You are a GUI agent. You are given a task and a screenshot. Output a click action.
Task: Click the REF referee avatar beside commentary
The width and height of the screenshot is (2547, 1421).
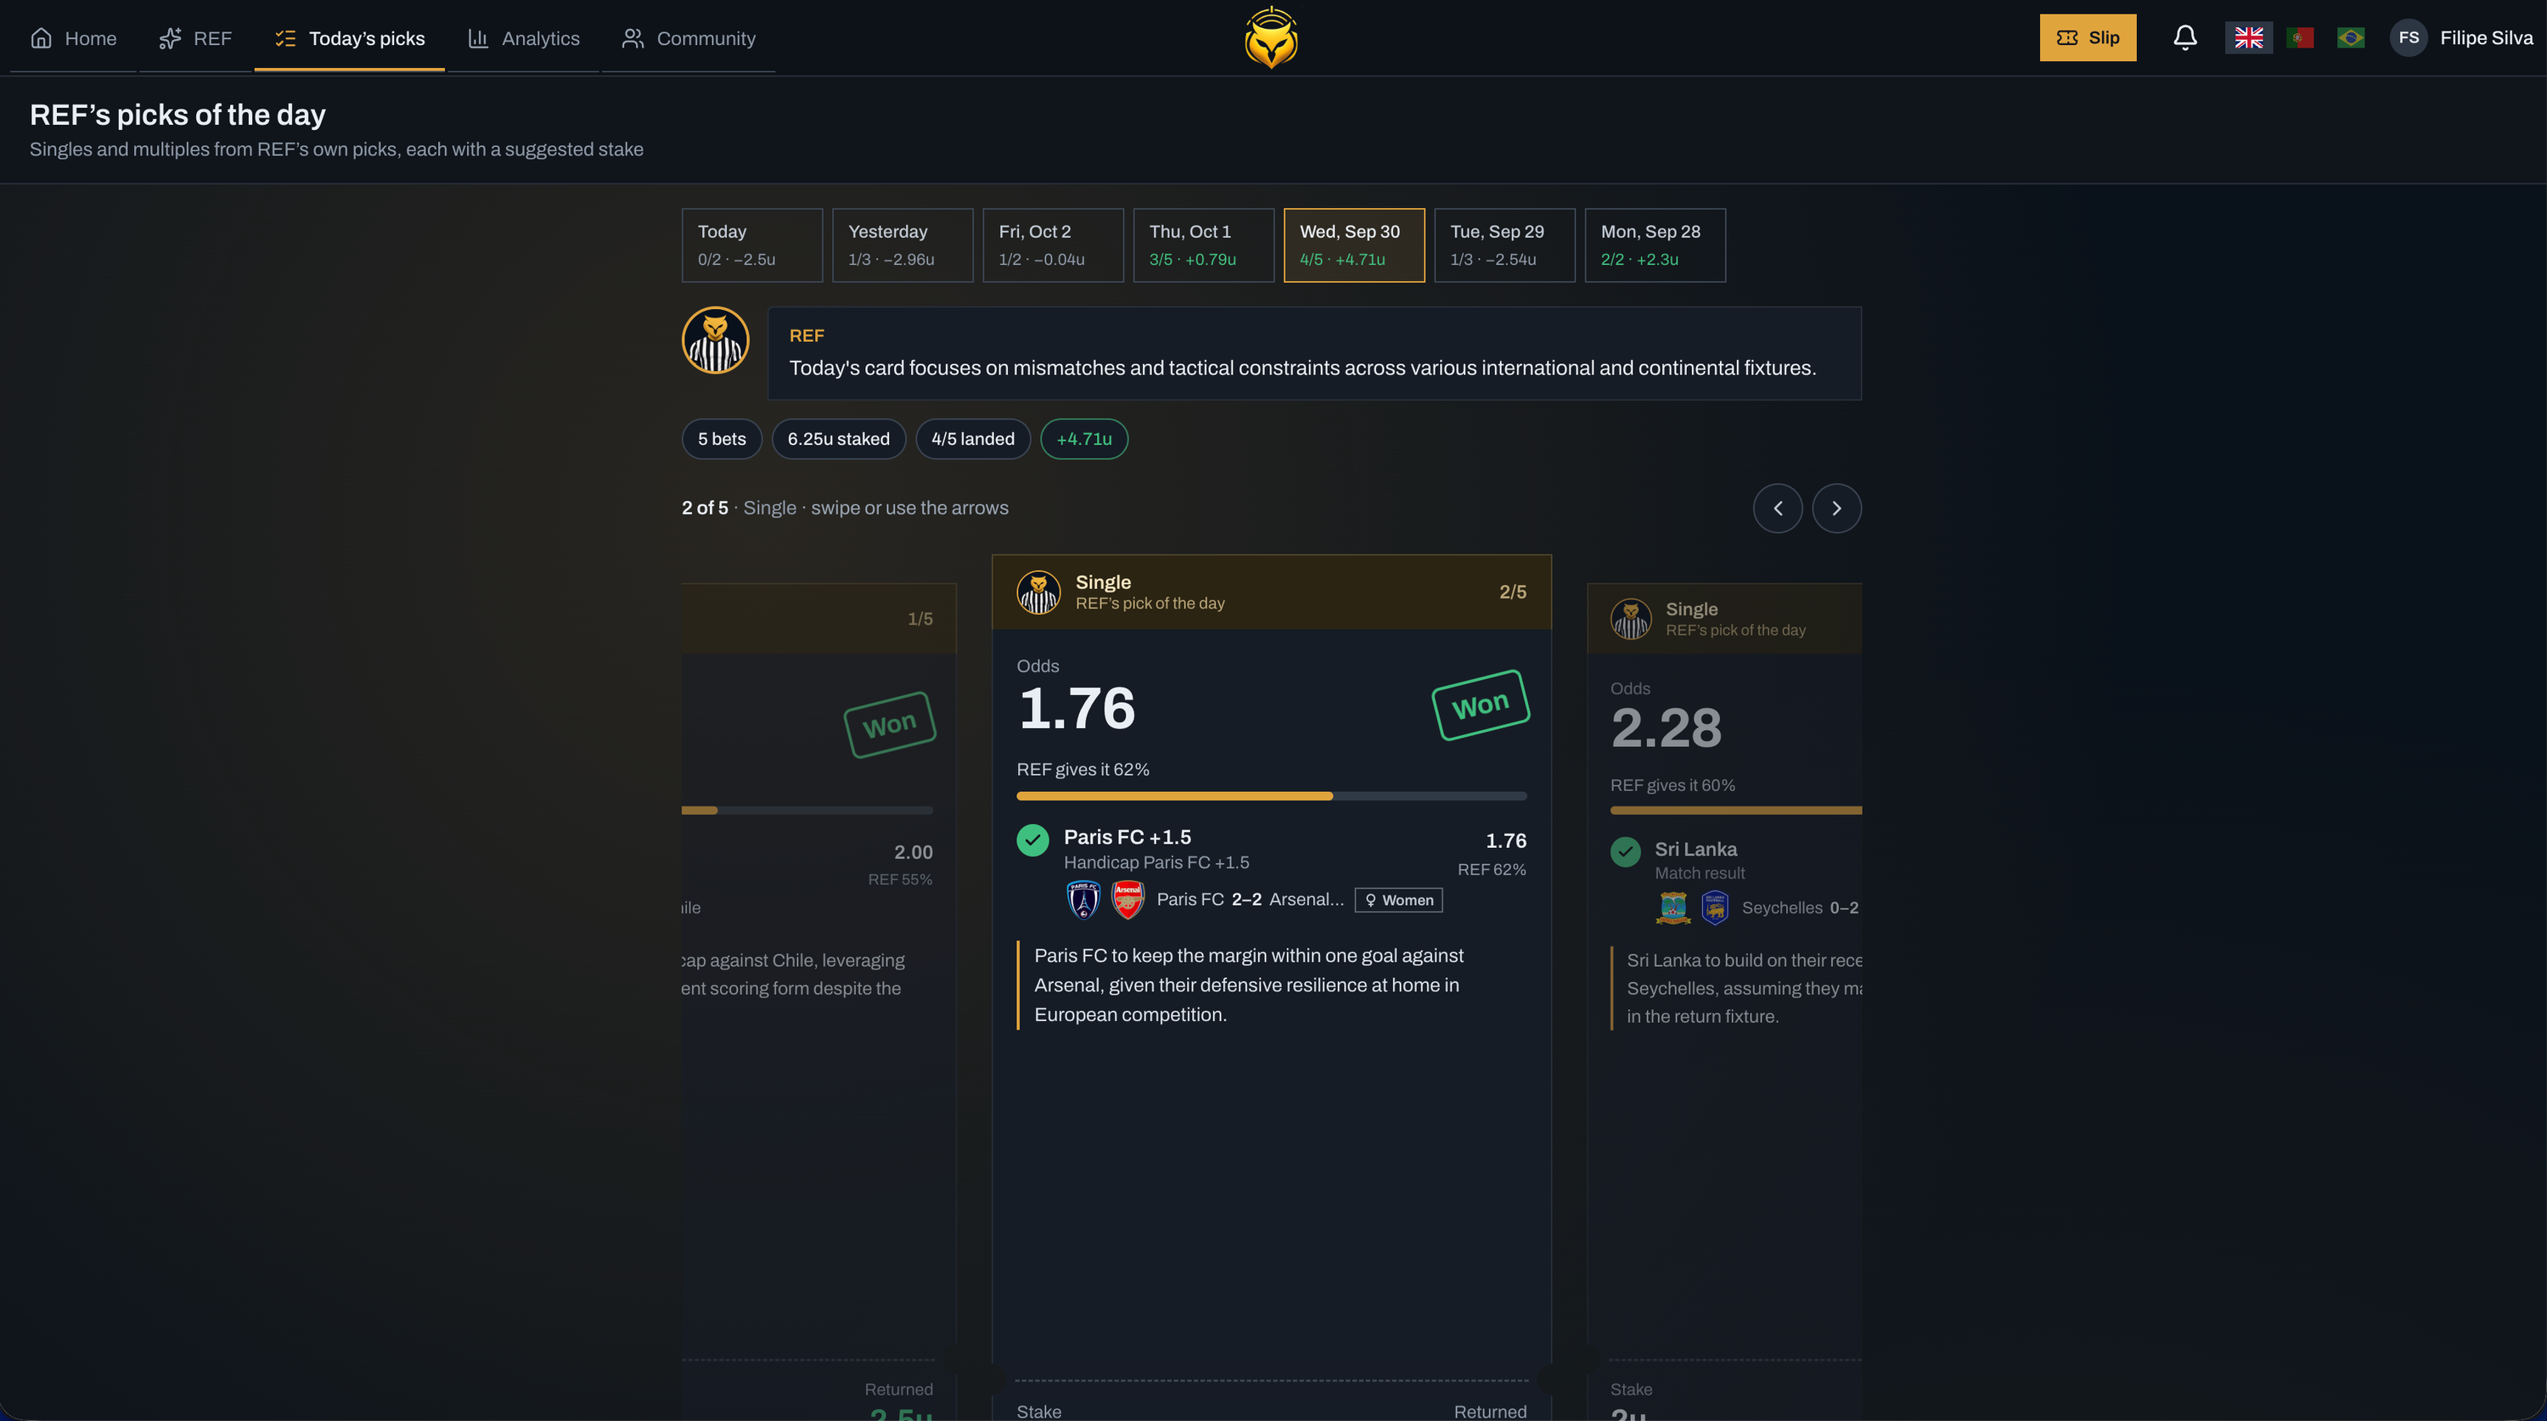[x=715, y=340]
